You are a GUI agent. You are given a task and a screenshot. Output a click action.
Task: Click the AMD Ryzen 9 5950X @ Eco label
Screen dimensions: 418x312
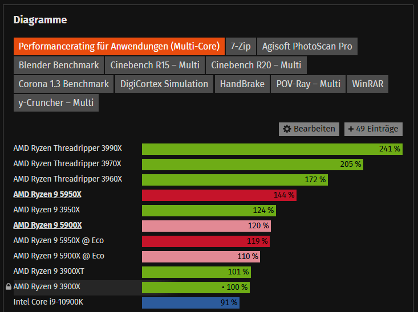pyautogui.click(x=59, y=241)
